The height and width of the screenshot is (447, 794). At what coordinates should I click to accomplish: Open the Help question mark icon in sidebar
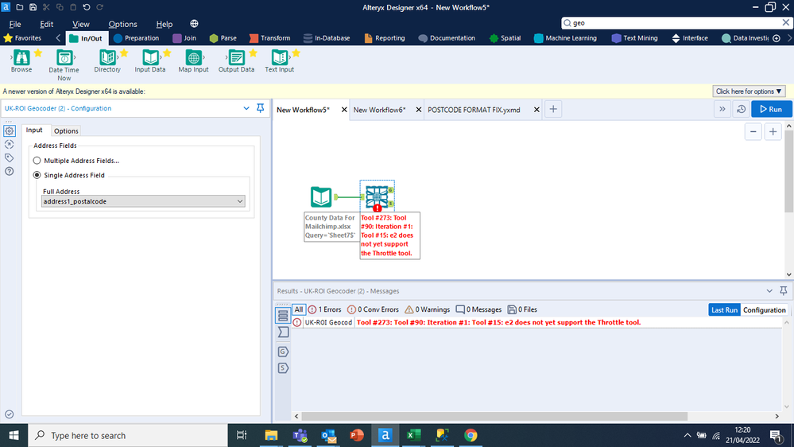tap(9, 171)
